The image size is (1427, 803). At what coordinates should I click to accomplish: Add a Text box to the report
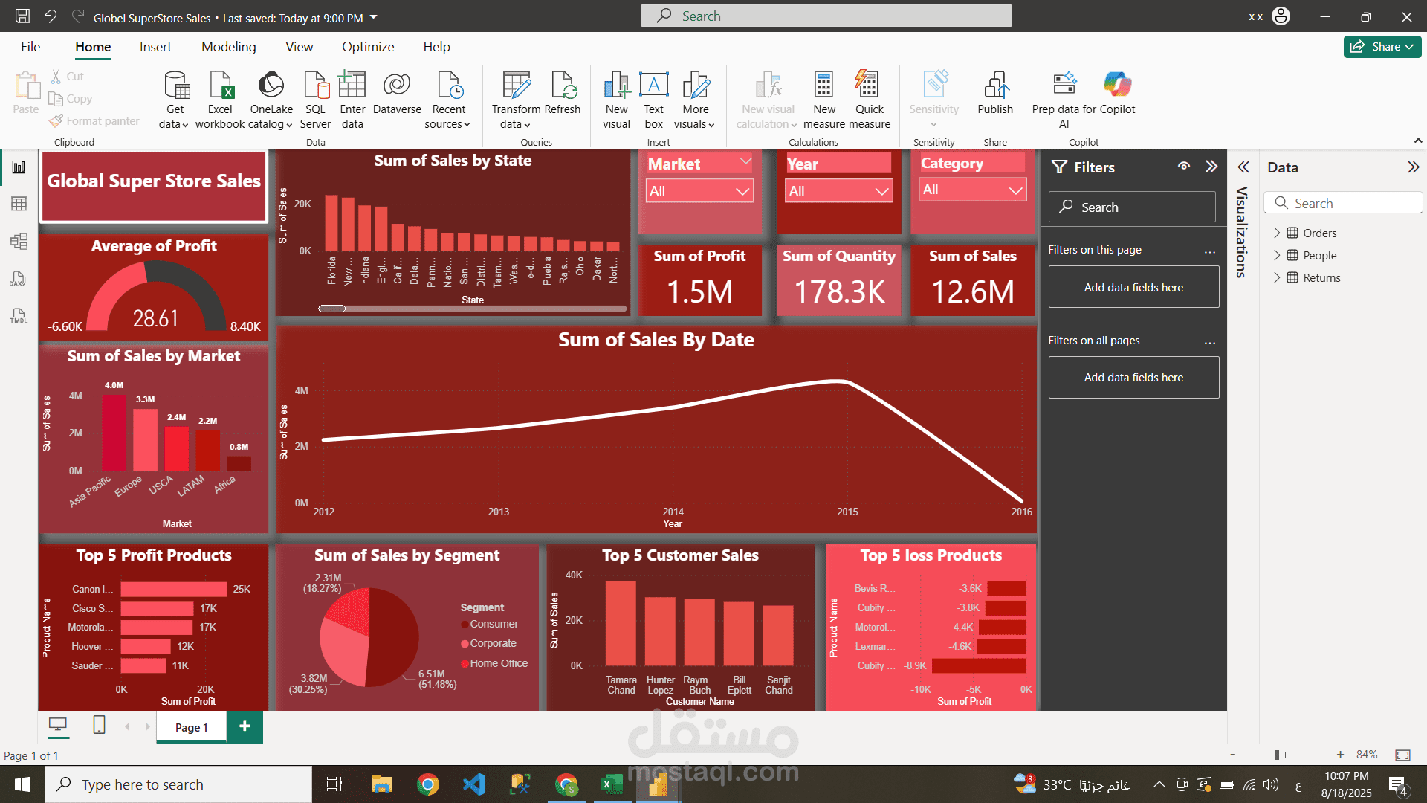pyautogui.click(x=654, y=100)
